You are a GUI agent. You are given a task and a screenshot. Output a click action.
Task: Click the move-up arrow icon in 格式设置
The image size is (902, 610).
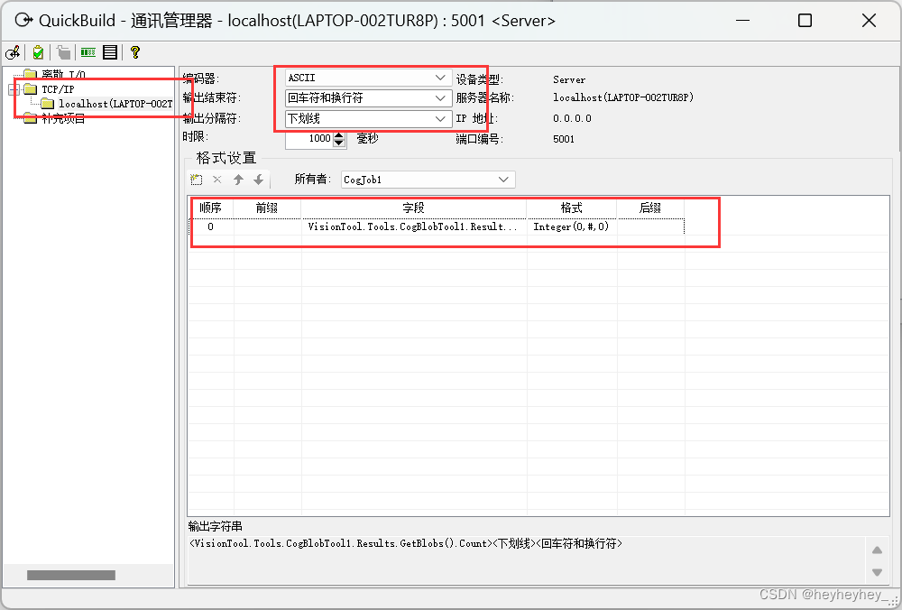[x=238, y=180]
